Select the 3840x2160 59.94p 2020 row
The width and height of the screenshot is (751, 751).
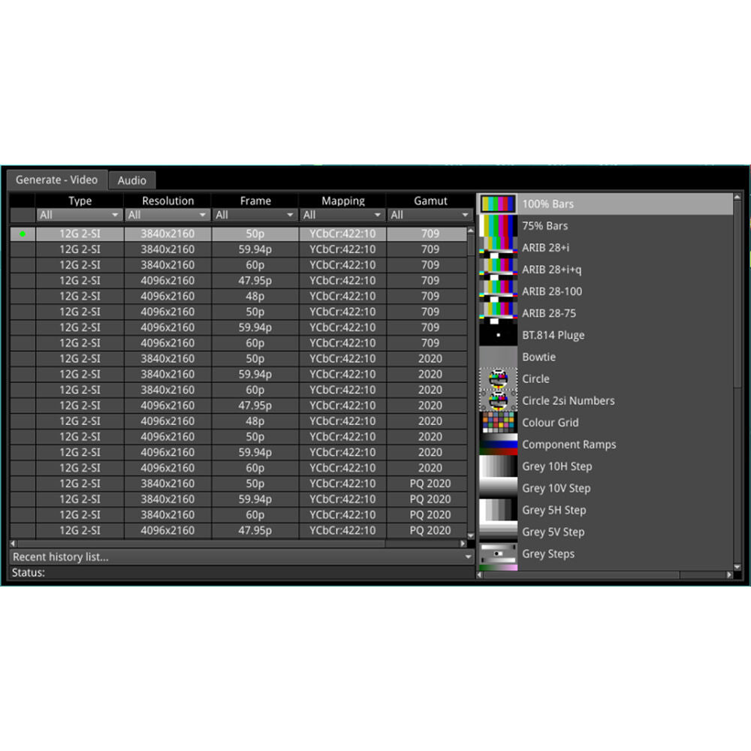(239, 375)
